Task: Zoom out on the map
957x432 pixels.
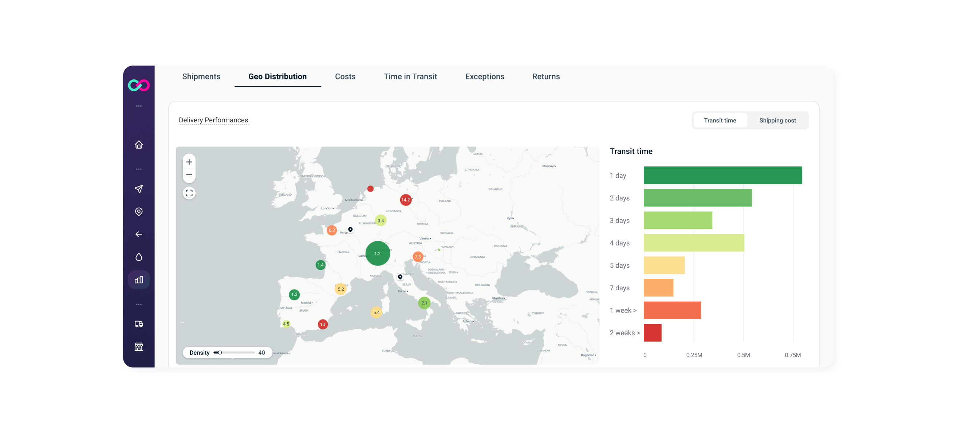Action: point(189,175)
